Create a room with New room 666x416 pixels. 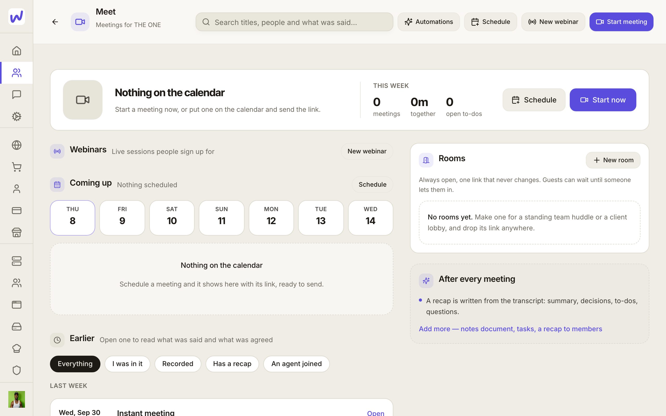(613, 160)
